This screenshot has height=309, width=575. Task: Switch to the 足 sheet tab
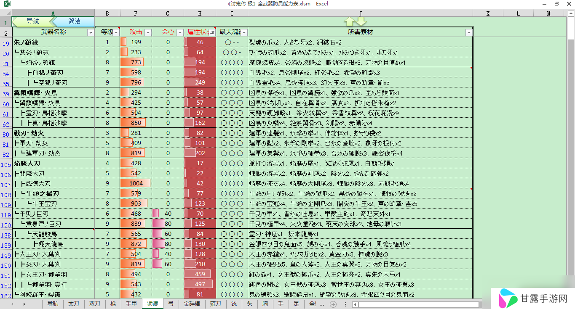(297, 304)
